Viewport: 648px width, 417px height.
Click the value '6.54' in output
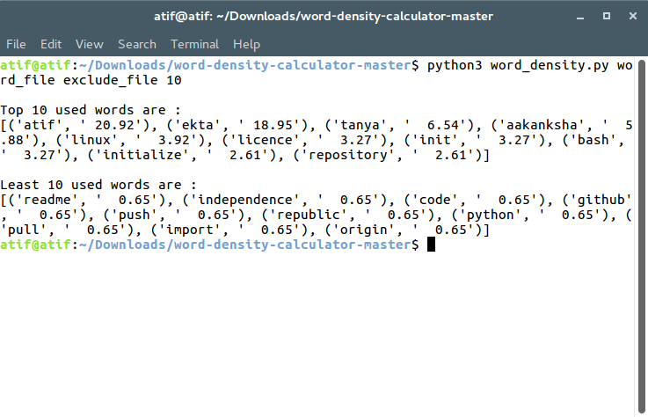pyautogui.click(x=443, y=125)
